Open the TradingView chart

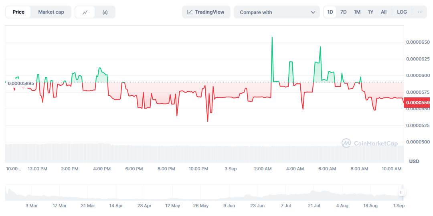(206, 12)
